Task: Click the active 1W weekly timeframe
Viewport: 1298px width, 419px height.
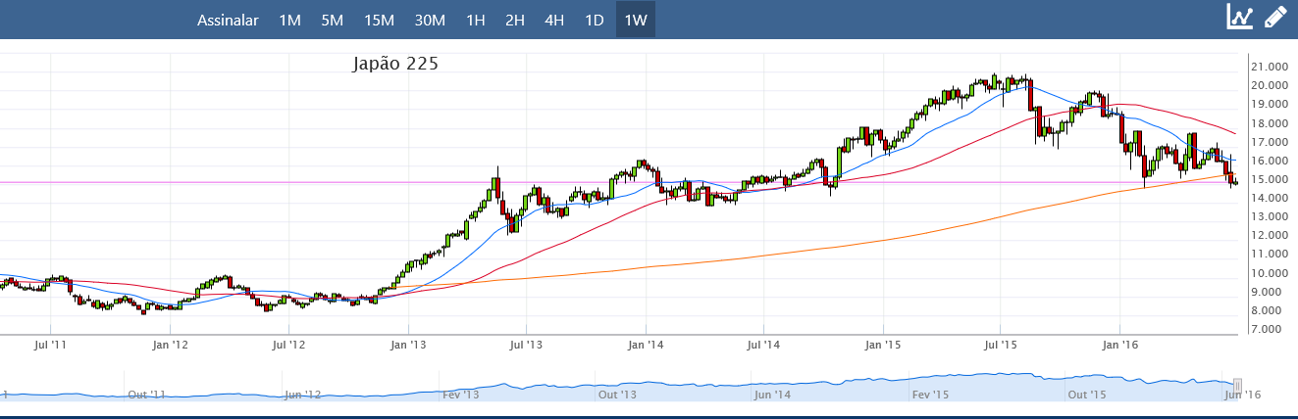Action: pos(636,20)
